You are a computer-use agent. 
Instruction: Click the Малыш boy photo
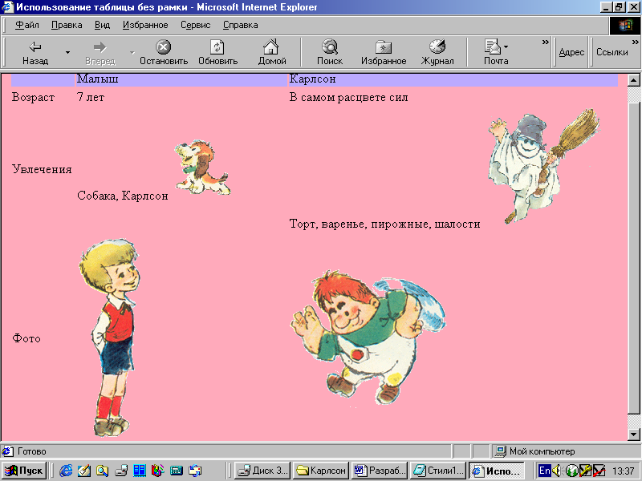pyautogui.click(x=110, y=338)
